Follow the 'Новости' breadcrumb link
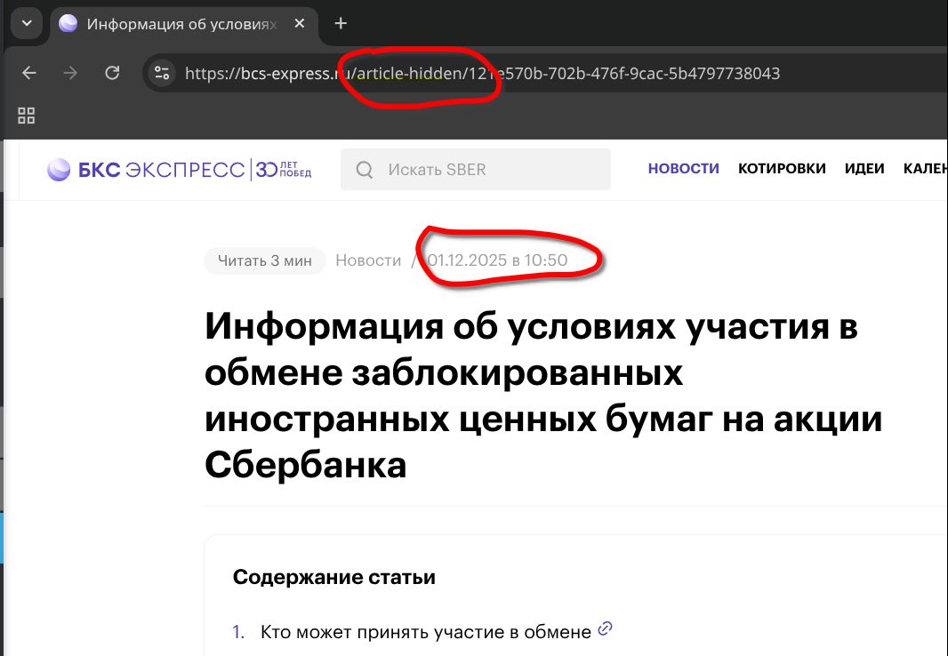 coord(368,260)
